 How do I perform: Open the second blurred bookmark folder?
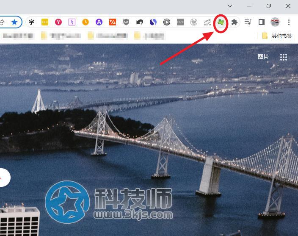click(108, 36)
